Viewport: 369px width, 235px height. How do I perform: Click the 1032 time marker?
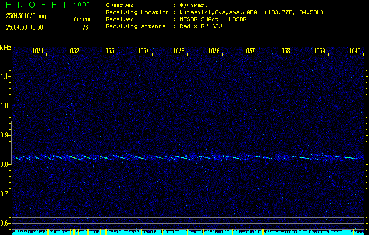(73, 51)
